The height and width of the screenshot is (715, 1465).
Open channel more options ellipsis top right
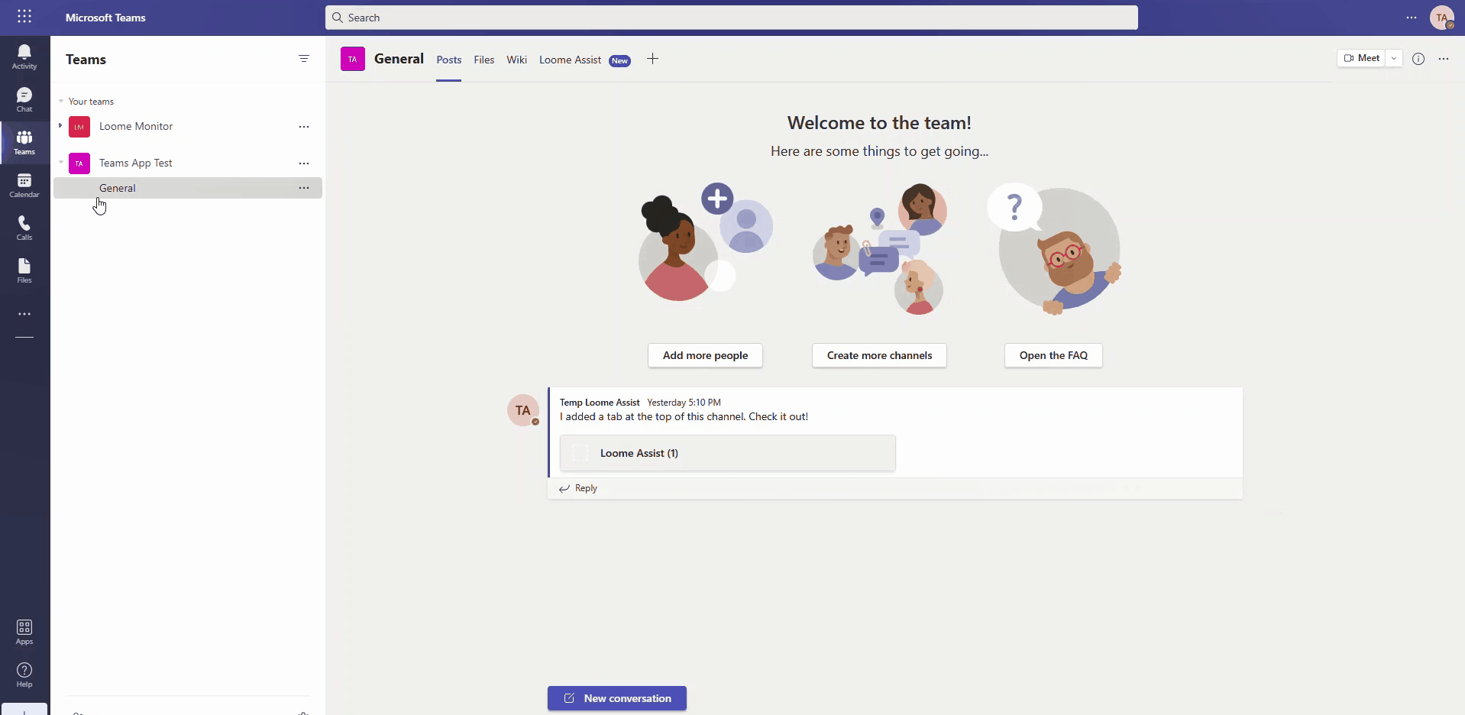[1444, 59]
